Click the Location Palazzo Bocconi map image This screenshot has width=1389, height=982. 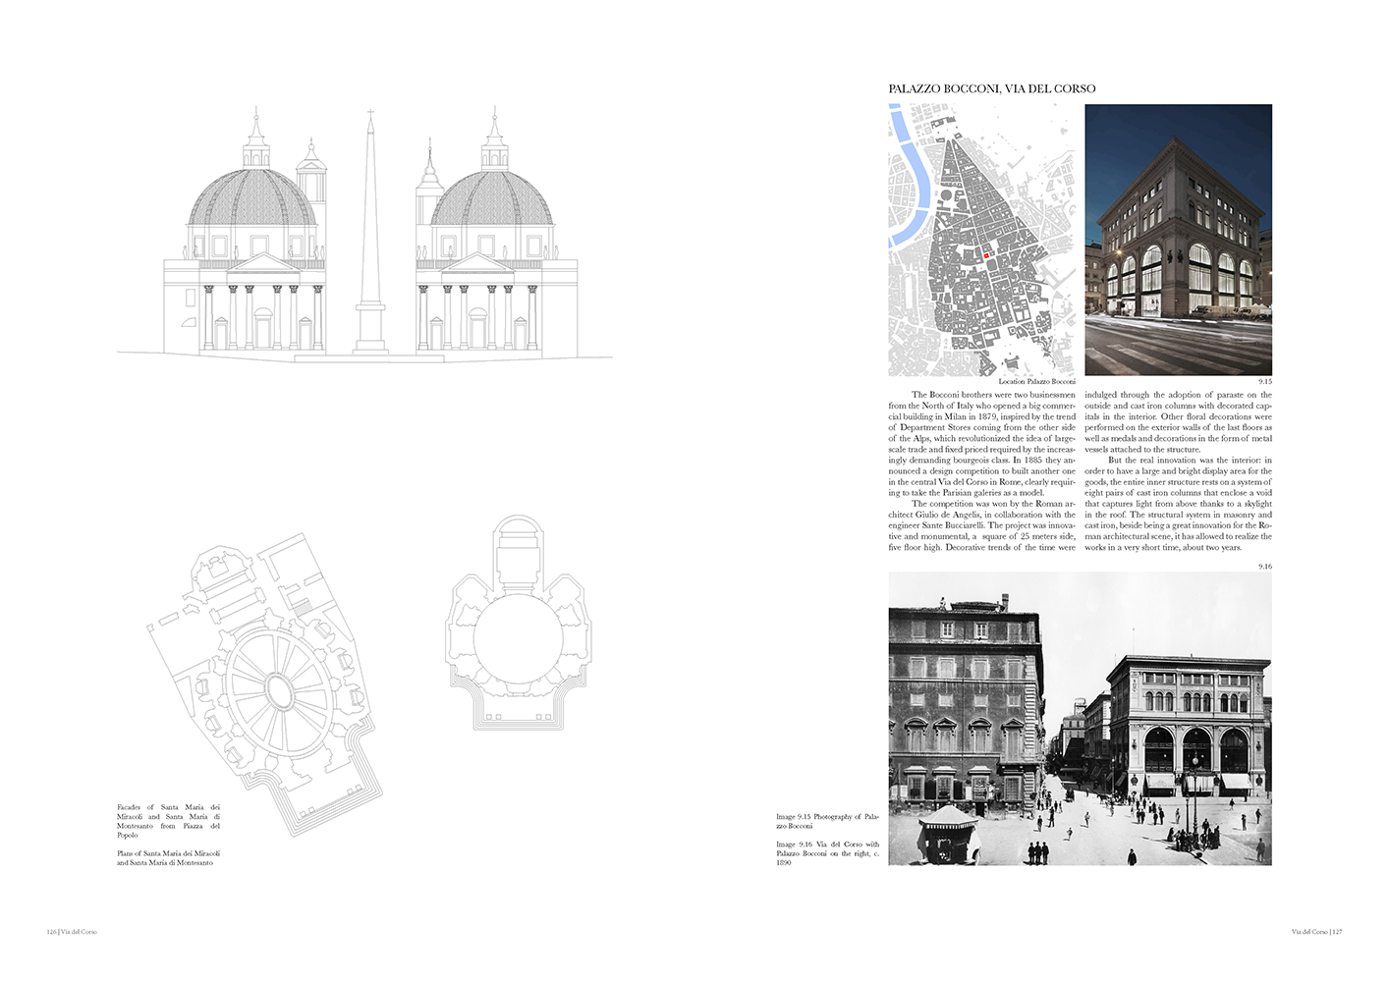(982, 241)
